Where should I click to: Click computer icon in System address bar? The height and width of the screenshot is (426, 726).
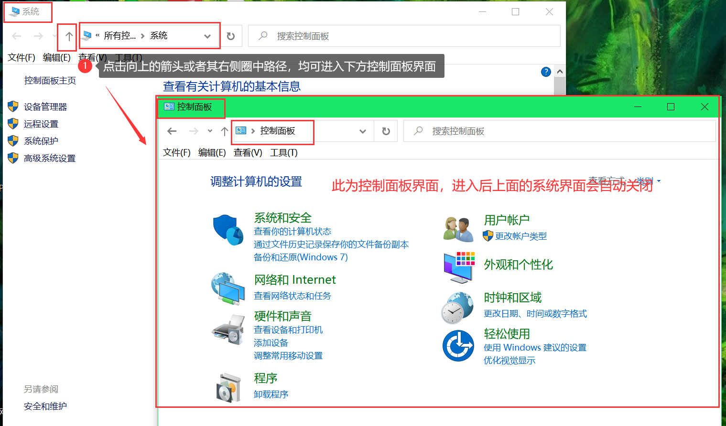87,35
